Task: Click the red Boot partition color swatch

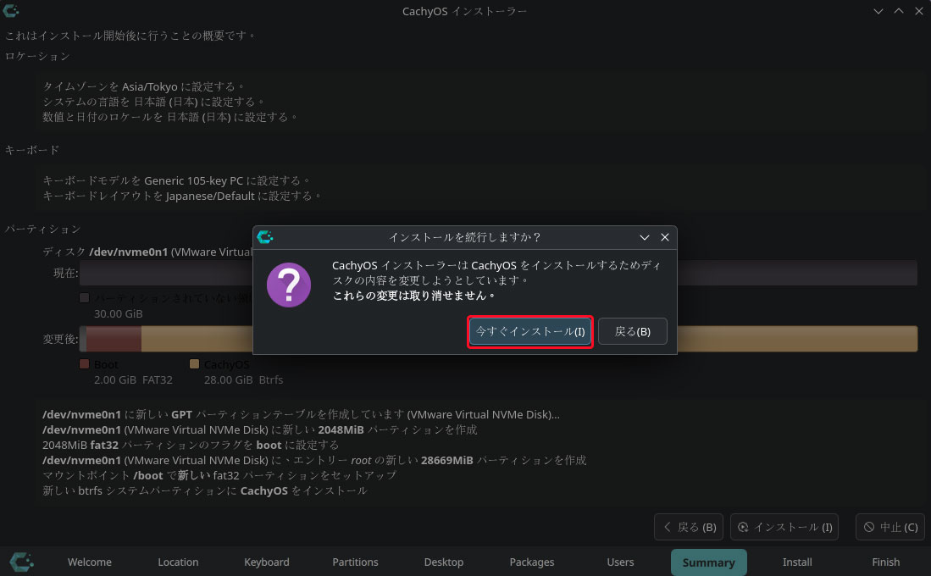Action: click(x=85, y=364)
